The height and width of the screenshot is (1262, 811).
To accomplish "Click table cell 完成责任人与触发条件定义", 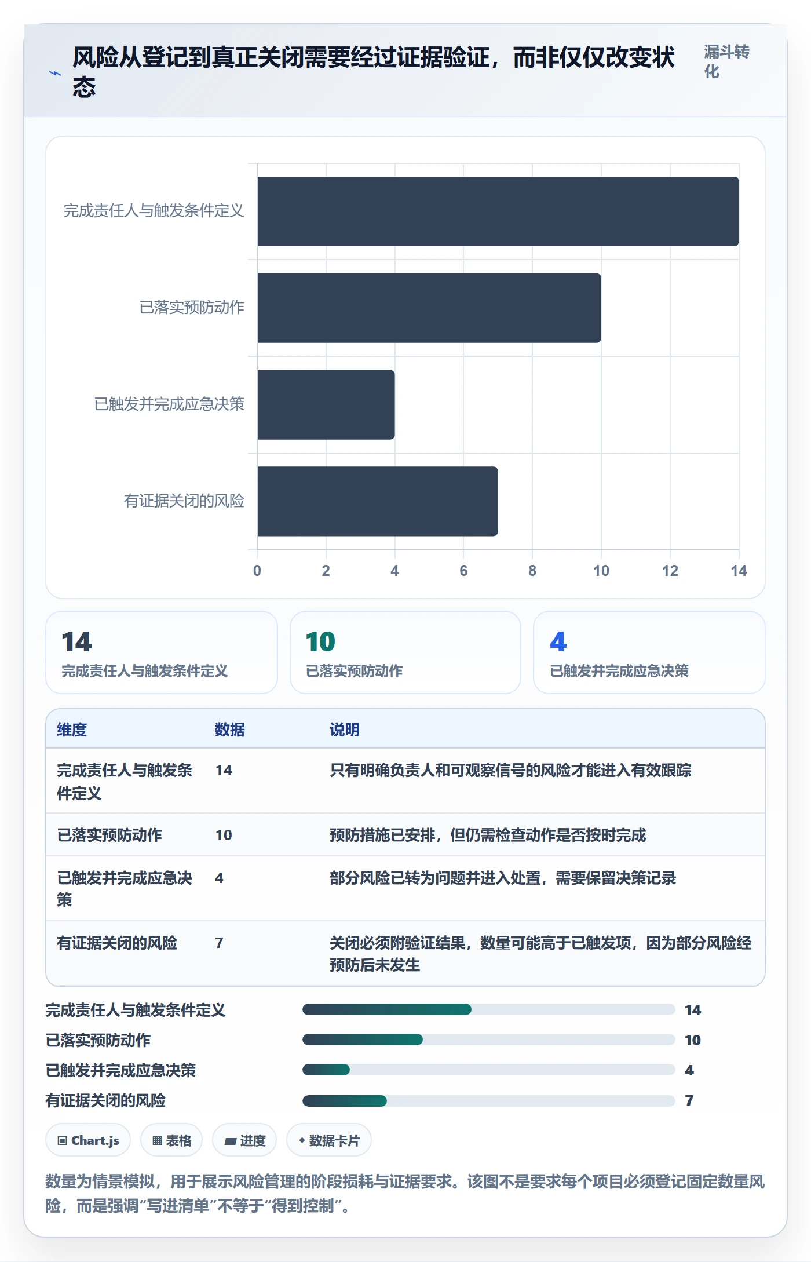I will click(x=125, y=781).
